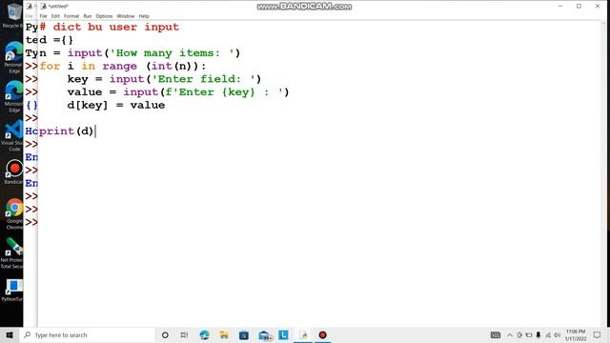Open the Edit menu
Viewport: 610px width, 343px height.
(x=55, y=16)
